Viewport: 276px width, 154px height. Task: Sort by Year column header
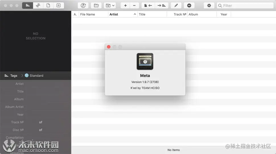point(224,14)
